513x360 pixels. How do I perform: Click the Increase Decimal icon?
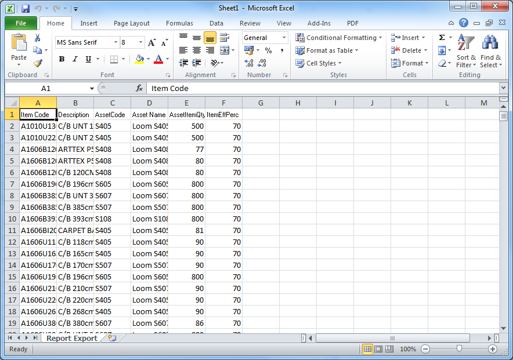tap(248, 63)
